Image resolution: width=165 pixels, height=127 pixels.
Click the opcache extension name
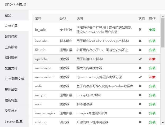point(41,59)
